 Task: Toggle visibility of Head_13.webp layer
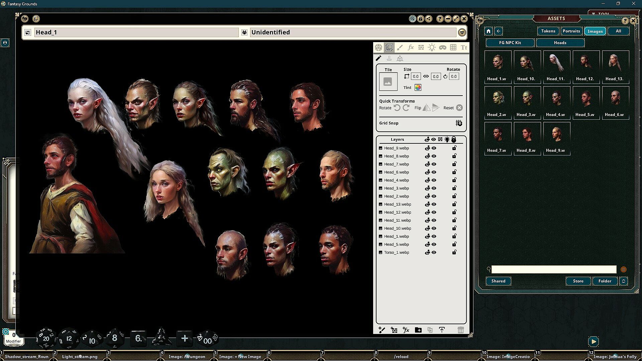[434, 204]
